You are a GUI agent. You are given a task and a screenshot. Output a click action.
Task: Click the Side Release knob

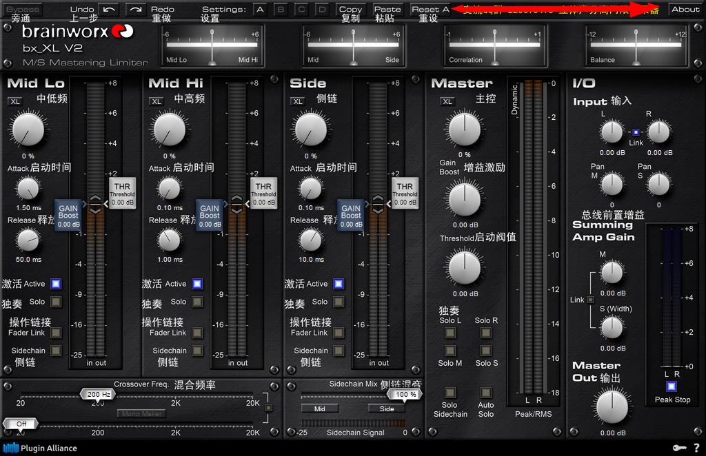pos(311,240)
